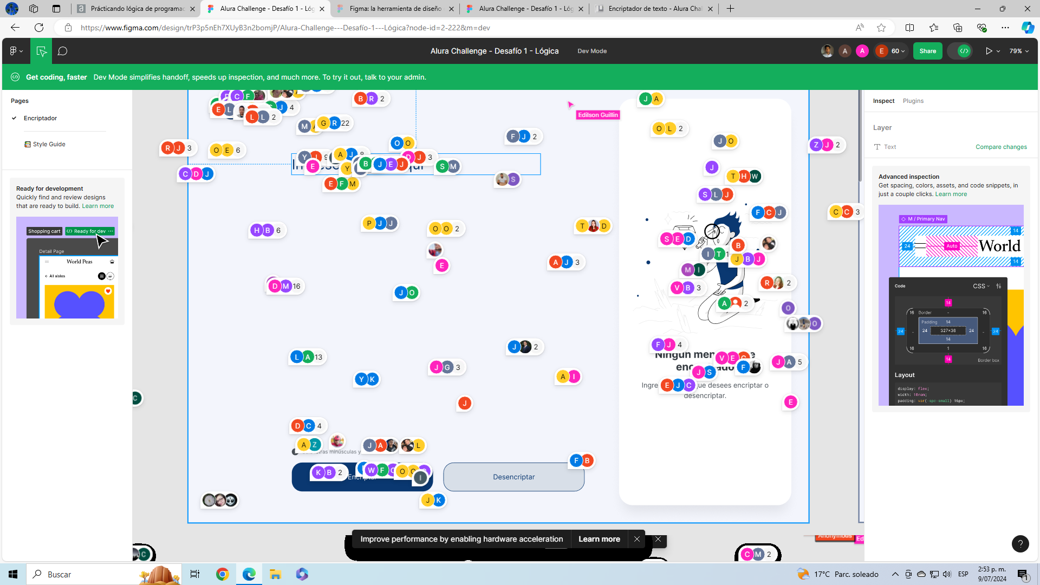This screenshot has width=1040, height=585.
Task: Click the Buscar taskbar search box
Action: pos(103,574)
